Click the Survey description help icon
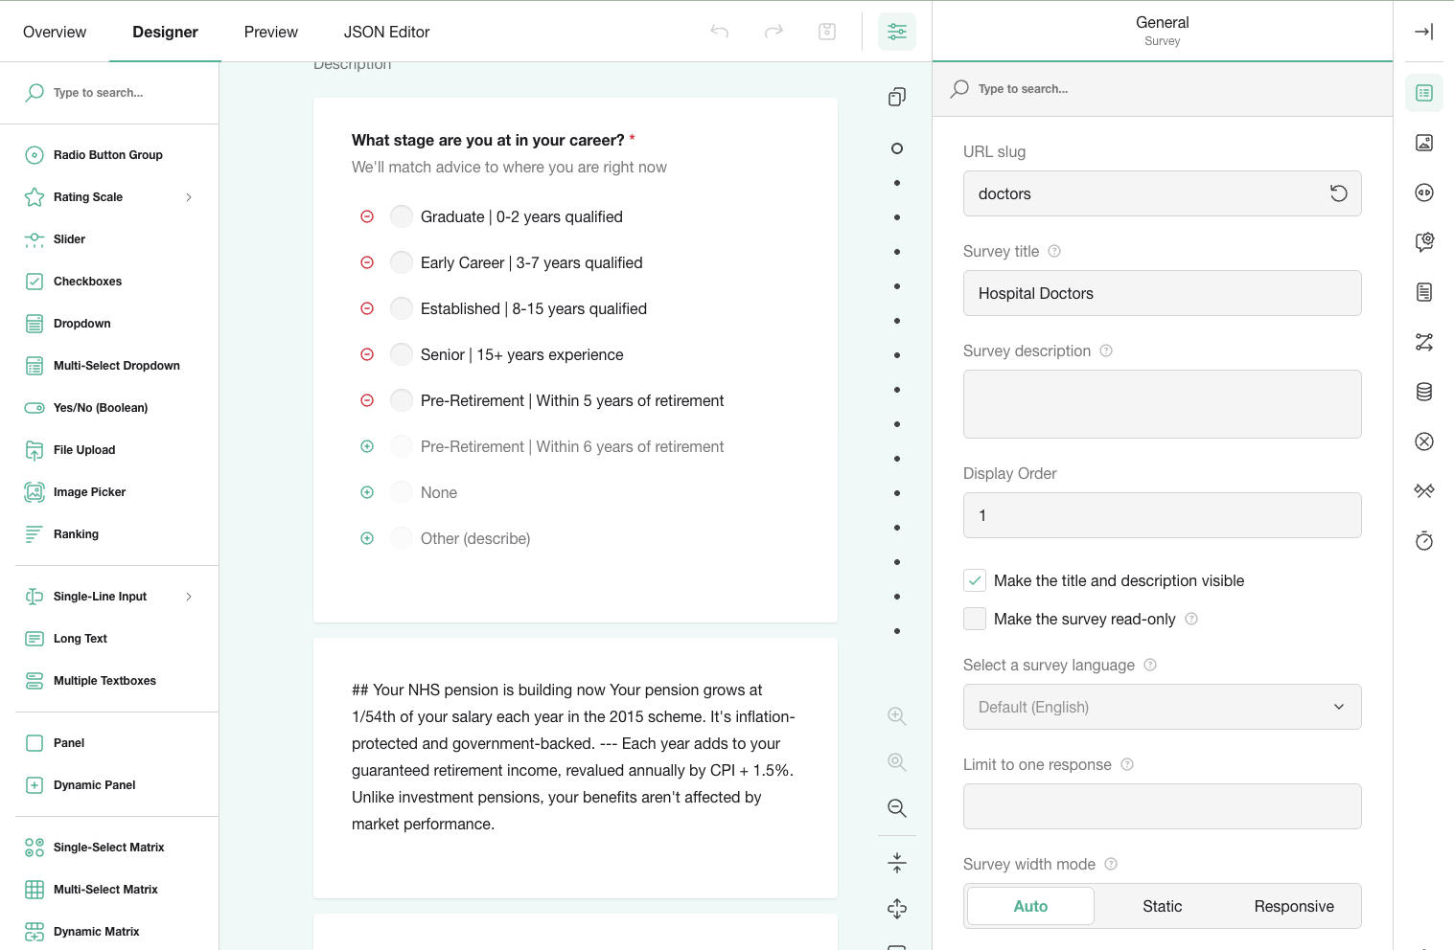Viewport: 1454px width, 950px height. tap(1106, 351)
